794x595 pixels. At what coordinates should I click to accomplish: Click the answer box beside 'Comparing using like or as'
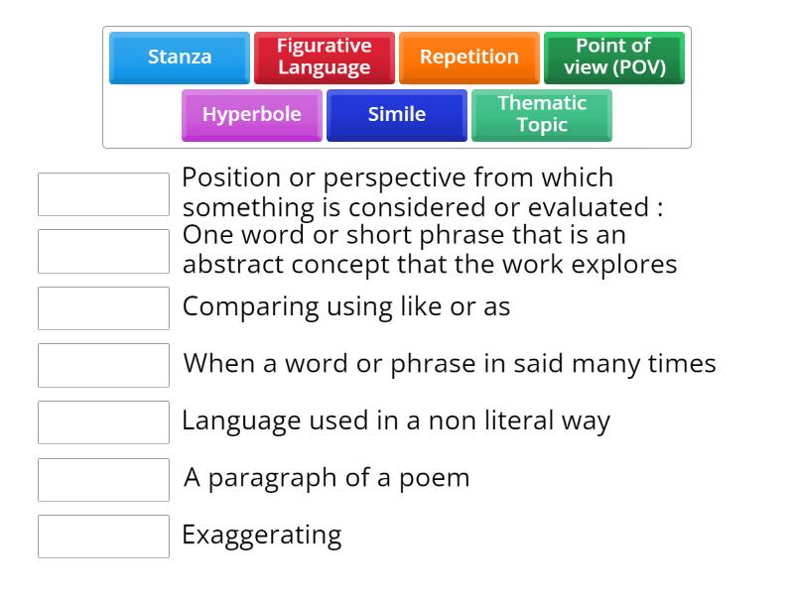click(103, 308)
